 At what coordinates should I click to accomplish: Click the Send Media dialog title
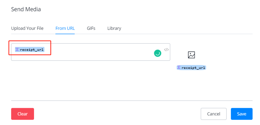26,9
